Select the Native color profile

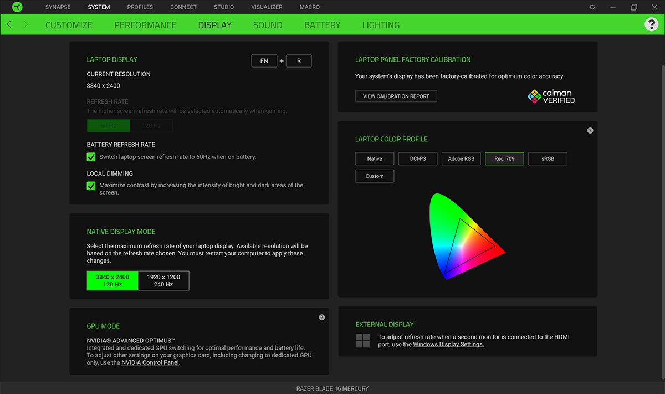click(375, 158)
